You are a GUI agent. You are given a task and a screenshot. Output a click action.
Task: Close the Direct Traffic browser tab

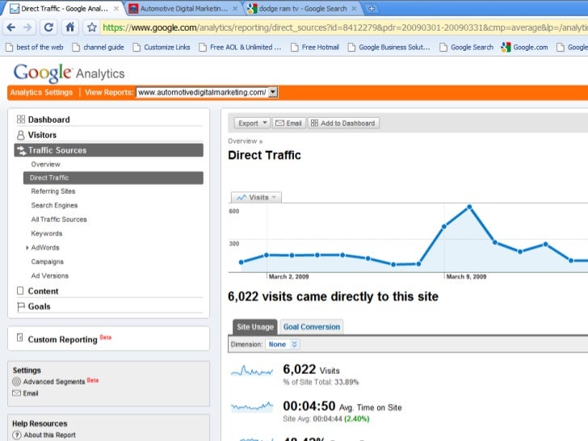(x=116, y=9)
